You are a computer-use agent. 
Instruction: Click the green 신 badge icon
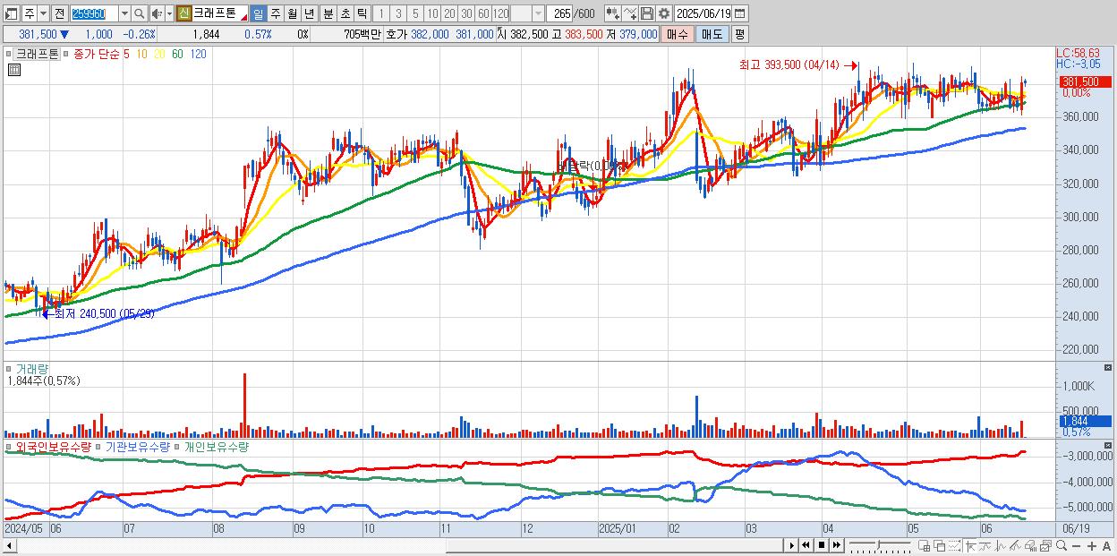[x=183, y=13]
